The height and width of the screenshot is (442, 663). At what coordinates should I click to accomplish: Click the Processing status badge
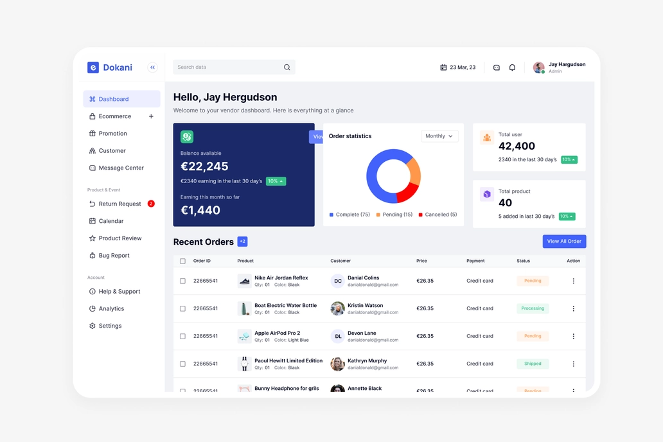533,309
